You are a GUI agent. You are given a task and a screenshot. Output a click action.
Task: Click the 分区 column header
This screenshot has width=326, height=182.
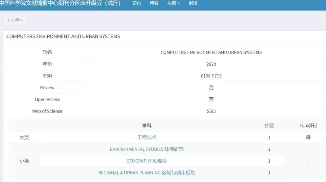269,126
